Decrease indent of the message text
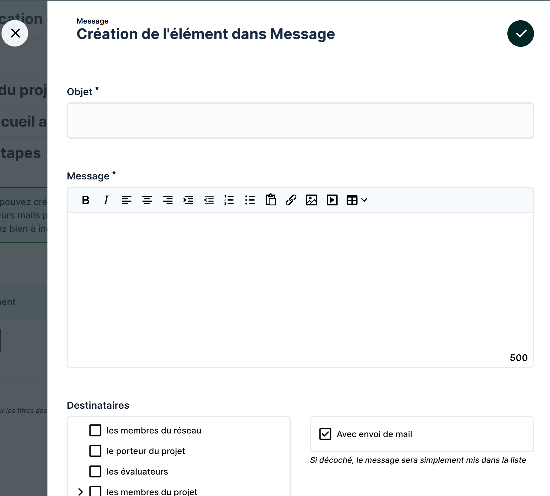550x496 pixels. [x=209, y=200]
